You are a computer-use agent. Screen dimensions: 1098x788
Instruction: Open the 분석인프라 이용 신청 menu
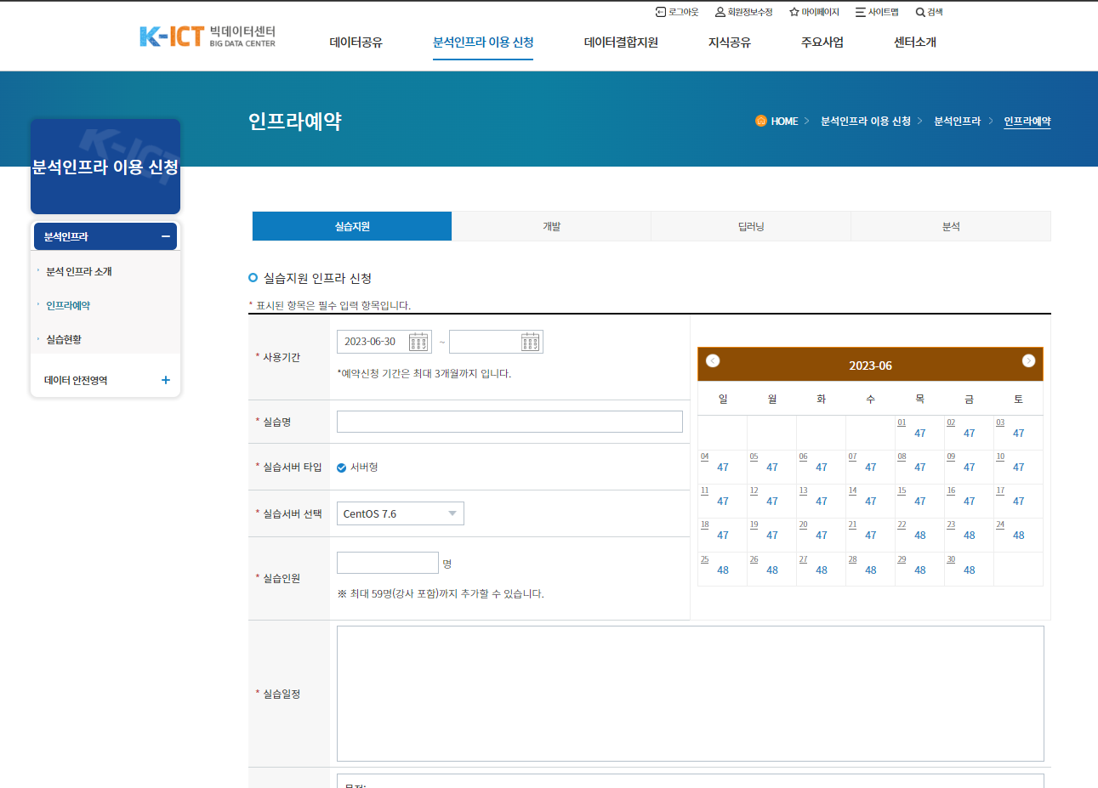pyautogui.click(x=483, y=43)
